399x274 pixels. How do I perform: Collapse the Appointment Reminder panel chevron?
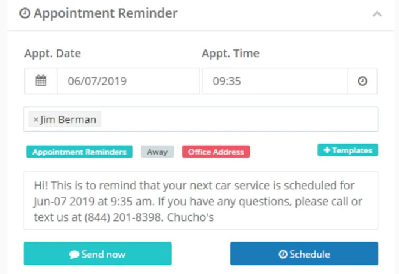377,13
